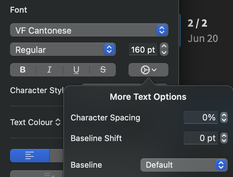Image resolution: width=233 pixels, height=177 pixels.
Task: Decrease Character Spacing stepper value
Action: pyautogui.click(x=224, y=120)
